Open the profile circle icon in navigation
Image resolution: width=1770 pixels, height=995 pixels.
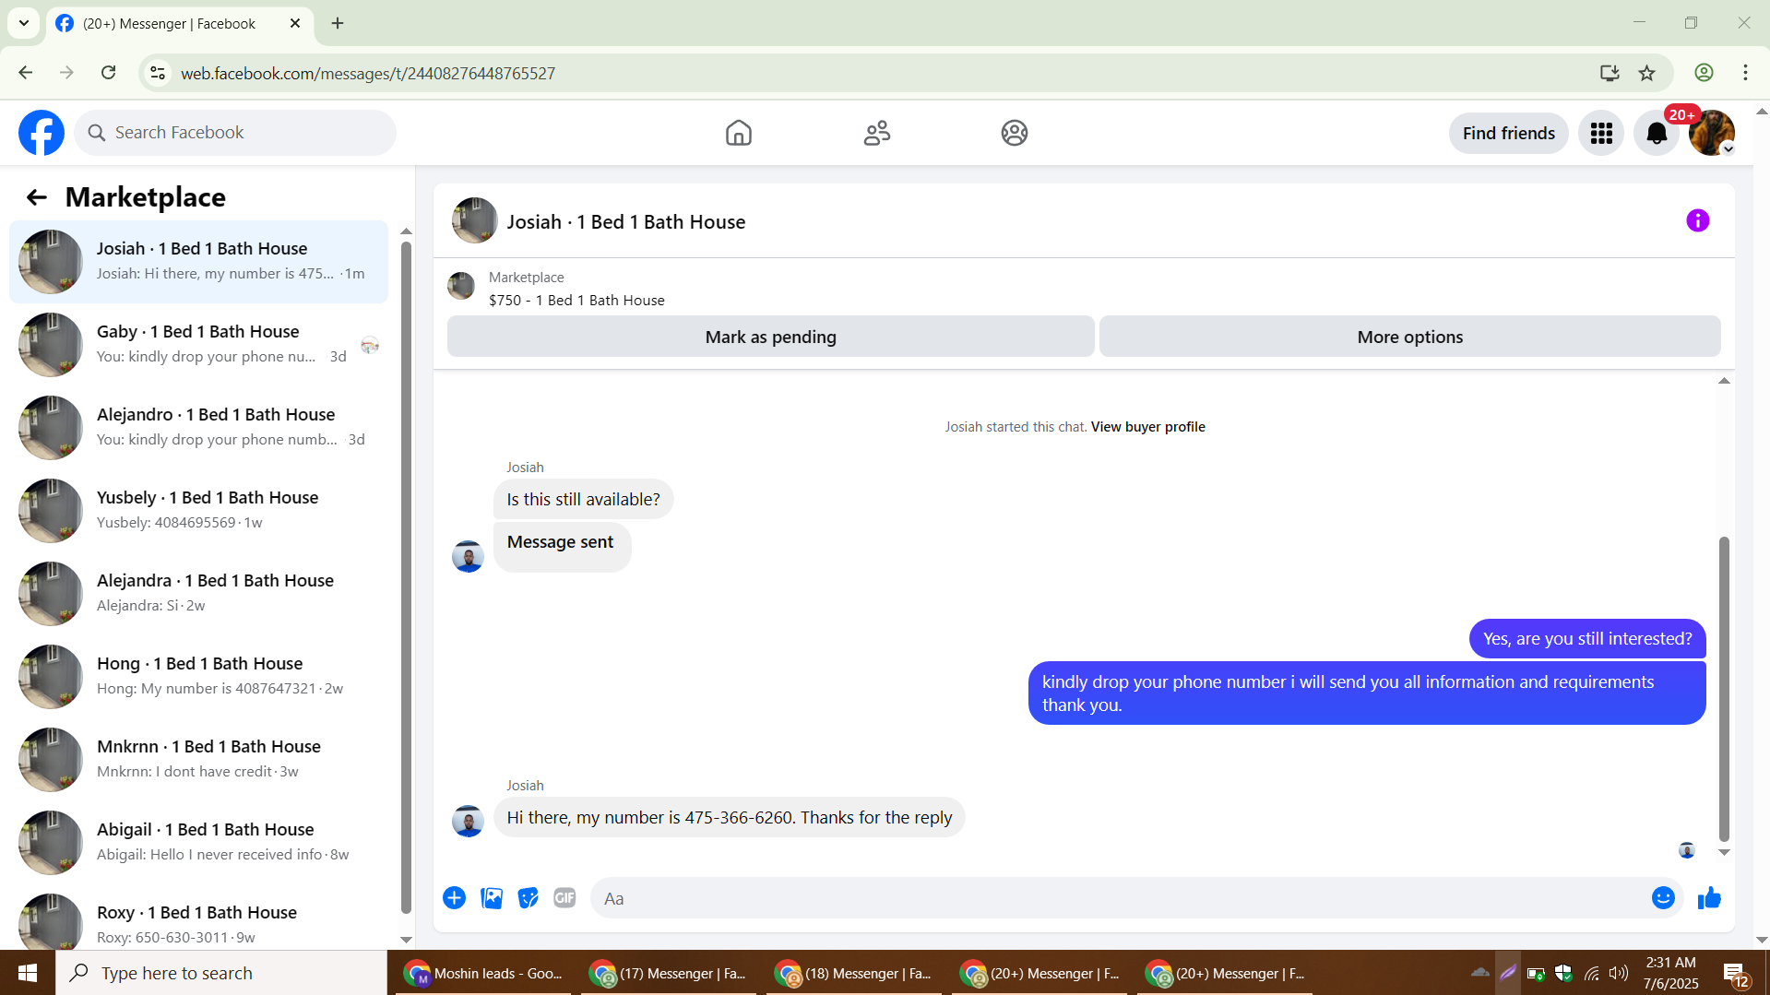point(1015,133)
